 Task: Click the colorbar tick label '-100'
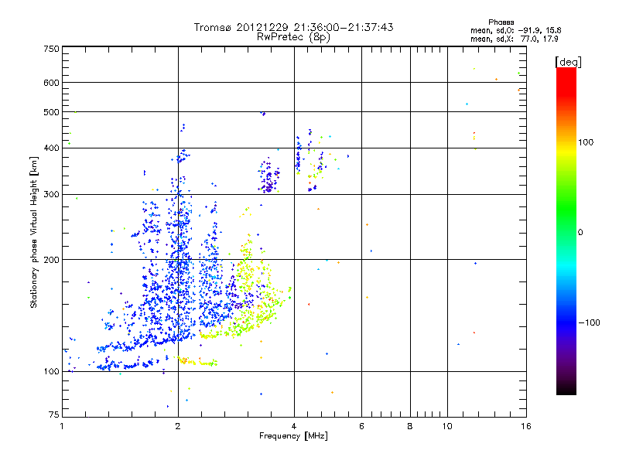(x=589, y=322)
